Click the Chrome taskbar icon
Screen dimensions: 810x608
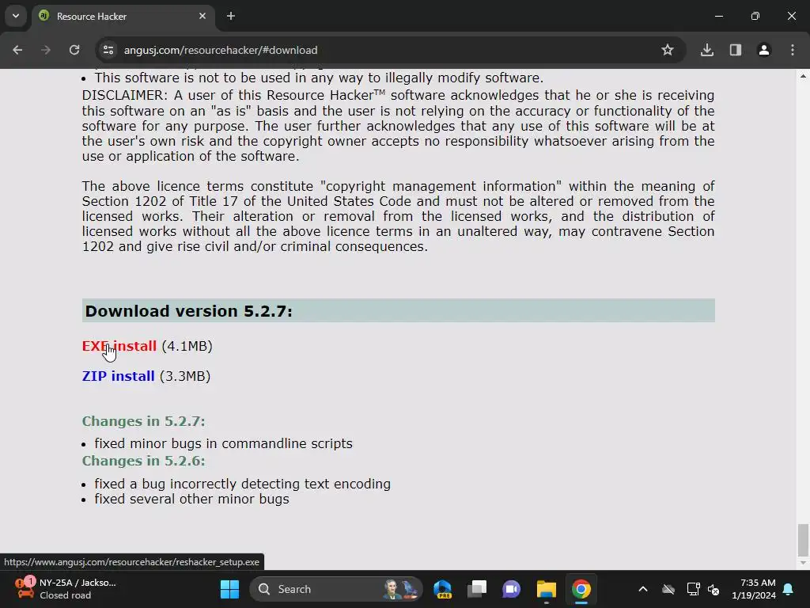(x=581, y=589)
